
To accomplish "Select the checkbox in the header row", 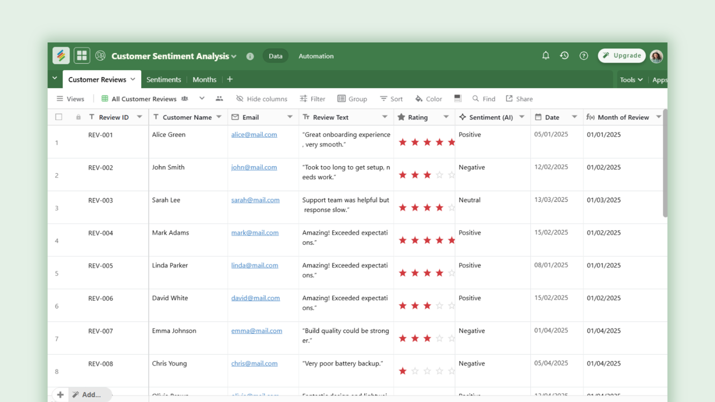I will pyautogui.click(x=58, y=117).
